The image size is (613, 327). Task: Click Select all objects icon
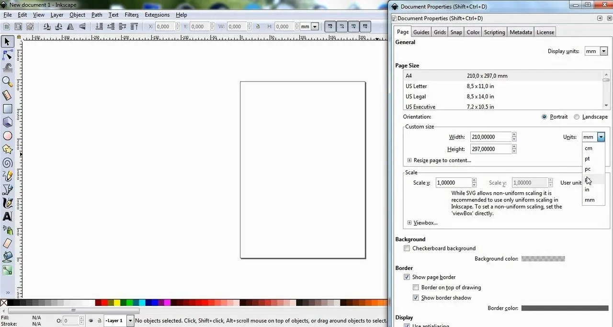tap(7, 27)
